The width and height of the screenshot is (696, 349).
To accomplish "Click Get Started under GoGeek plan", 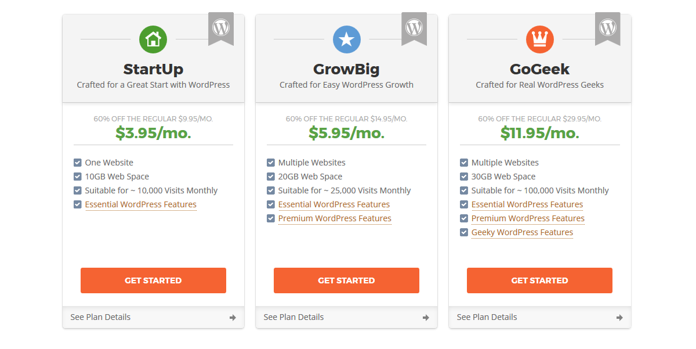I will tap(539, 280).
